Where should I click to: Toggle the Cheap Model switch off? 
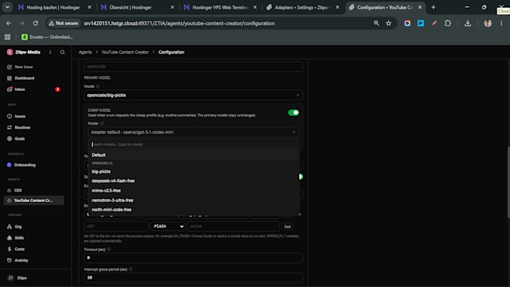tap(293, 113)
